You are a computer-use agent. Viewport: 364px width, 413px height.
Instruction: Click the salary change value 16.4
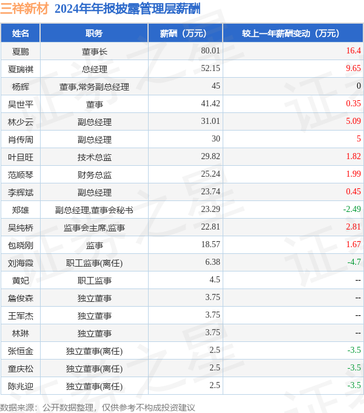click(x=354, y=50)
